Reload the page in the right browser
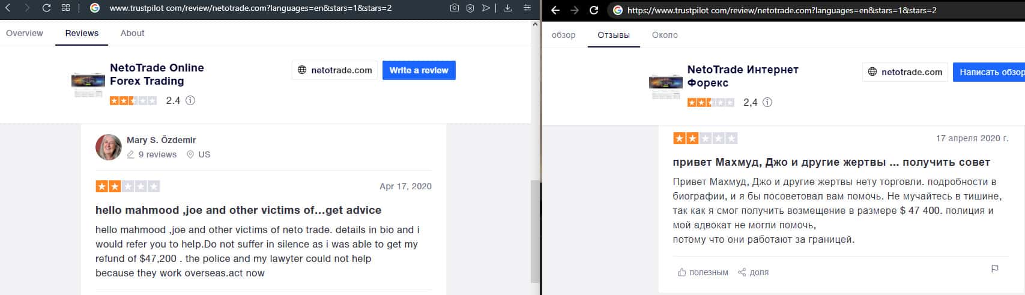This screenshot has width=1025, height=295. [x=594, y=10]
